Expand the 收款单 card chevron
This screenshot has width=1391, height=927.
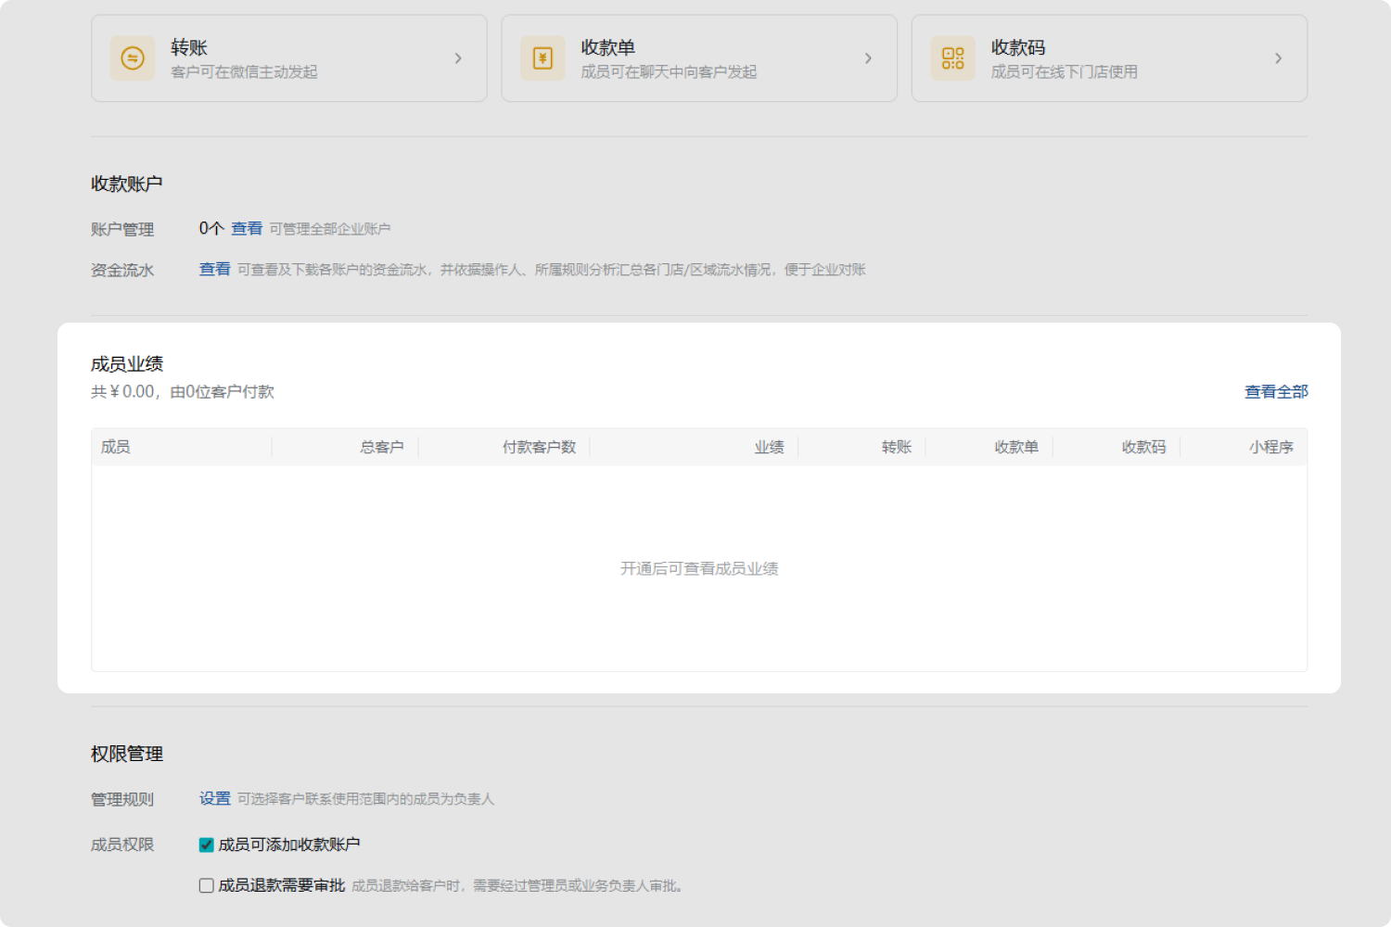(868, 58)
